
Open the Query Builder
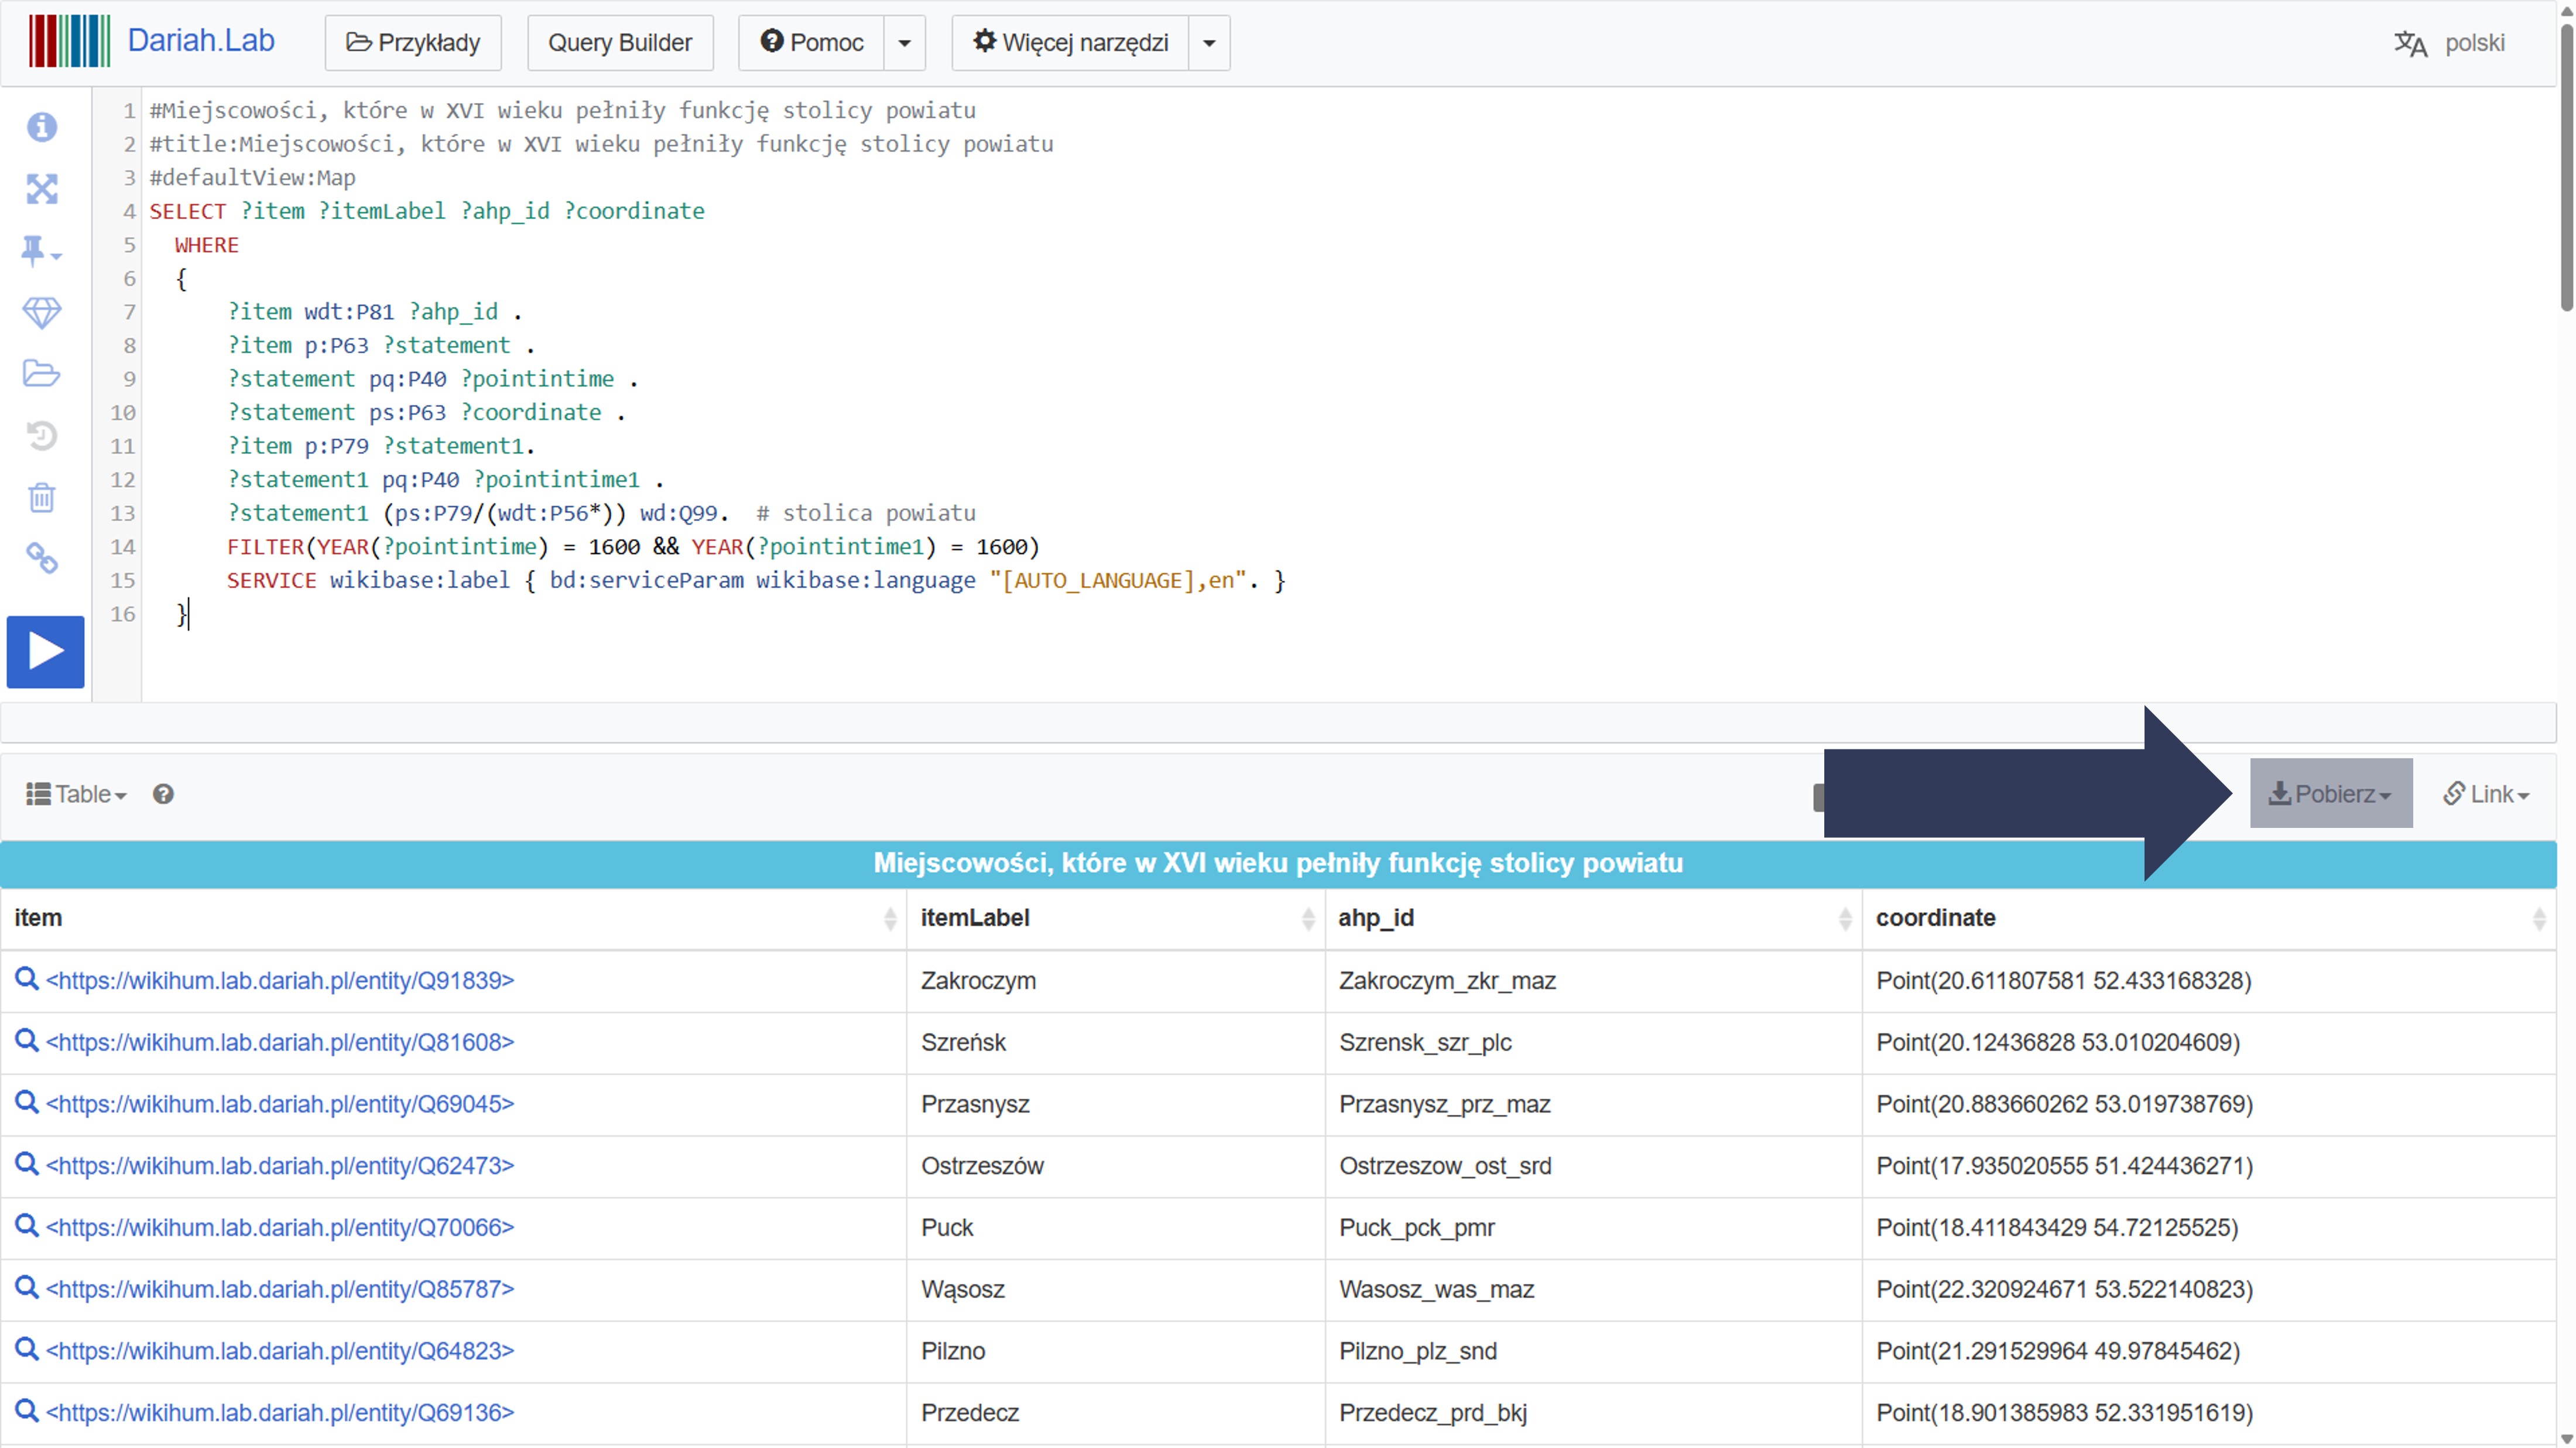620,43
